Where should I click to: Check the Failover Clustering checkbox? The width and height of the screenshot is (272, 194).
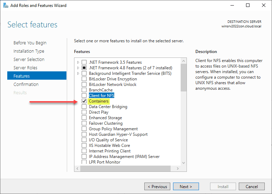(84, 123)
